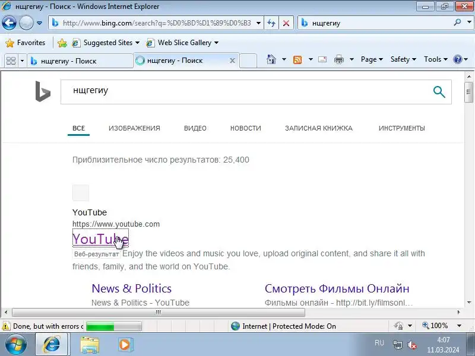Open the tab list dropdown arrow
Image resolution: width=475 pixels, height=356 pixels.
(x=22, y=61)
